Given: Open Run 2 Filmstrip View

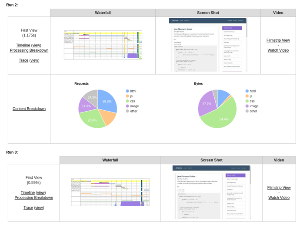Looking at the screenshot, I should point(278,40).
